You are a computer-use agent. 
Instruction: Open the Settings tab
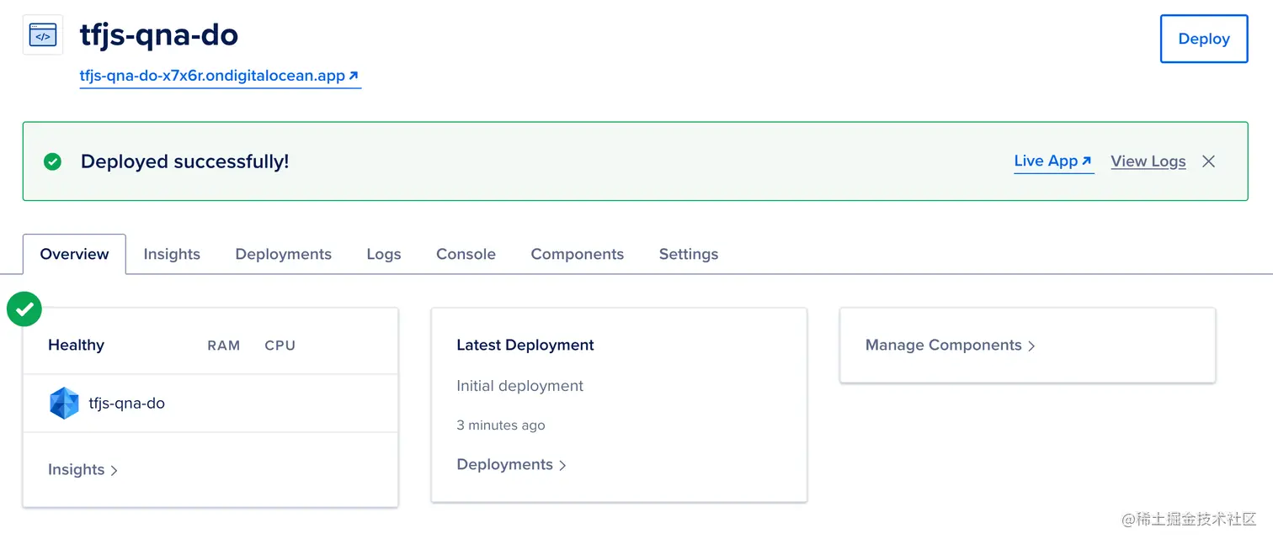(688, 254)
